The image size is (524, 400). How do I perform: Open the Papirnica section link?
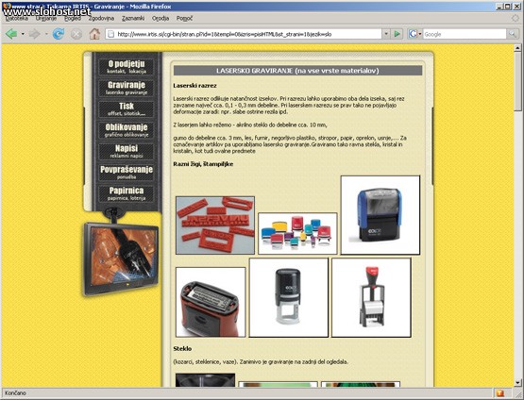point(127,193)
